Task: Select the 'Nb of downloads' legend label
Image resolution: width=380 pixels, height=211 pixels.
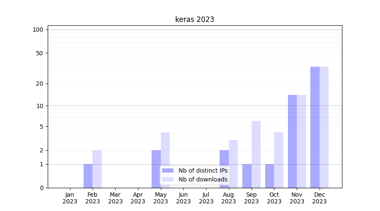Action: coord(203,179)
